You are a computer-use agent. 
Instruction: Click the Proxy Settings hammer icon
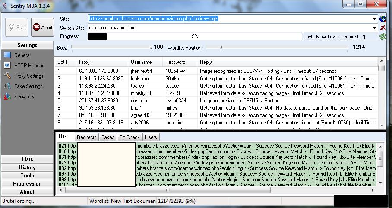point(7,76)
